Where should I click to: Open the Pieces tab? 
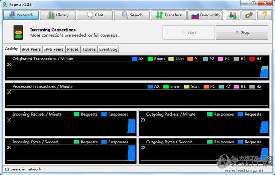point(73,49)
